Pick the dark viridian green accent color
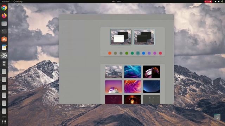225x126 pixels. (132, 53)
